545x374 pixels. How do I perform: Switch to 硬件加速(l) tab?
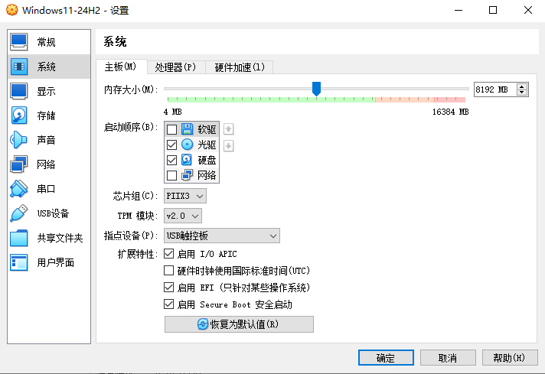[x=239, y=67]
